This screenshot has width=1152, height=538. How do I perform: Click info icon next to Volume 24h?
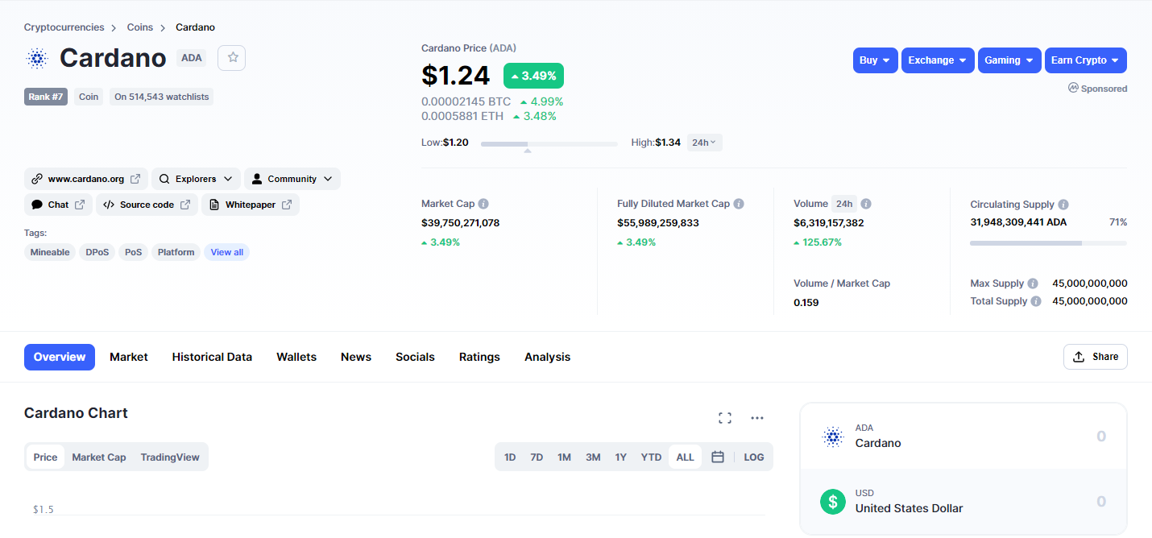(866, 204)
